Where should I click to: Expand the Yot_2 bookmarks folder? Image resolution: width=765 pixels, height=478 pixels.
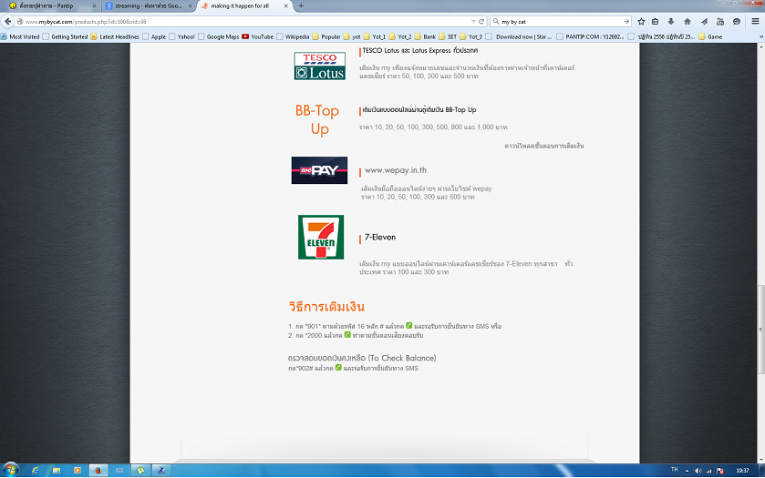(400, 36)
